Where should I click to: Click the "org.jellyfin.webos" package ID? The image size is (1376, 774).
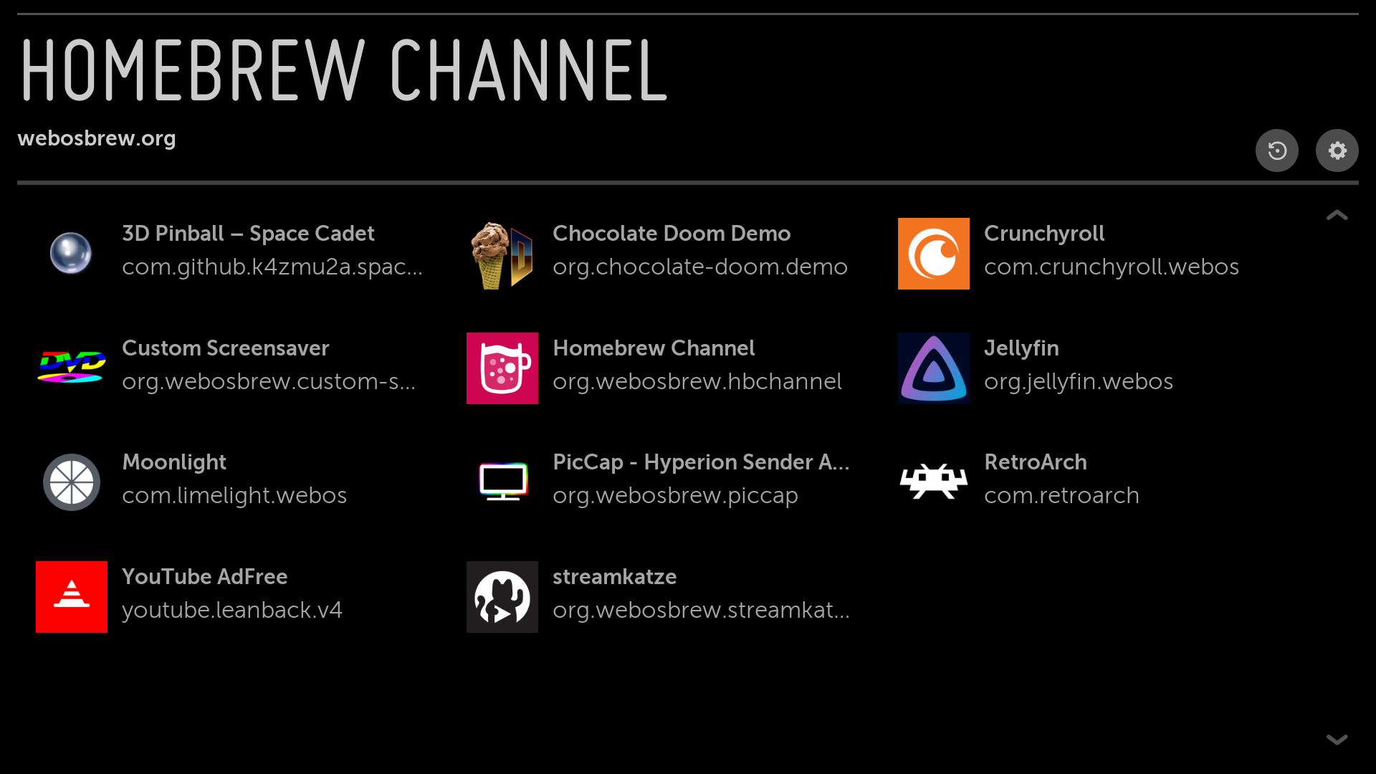pyautogui.click(x=1079, y=382)
